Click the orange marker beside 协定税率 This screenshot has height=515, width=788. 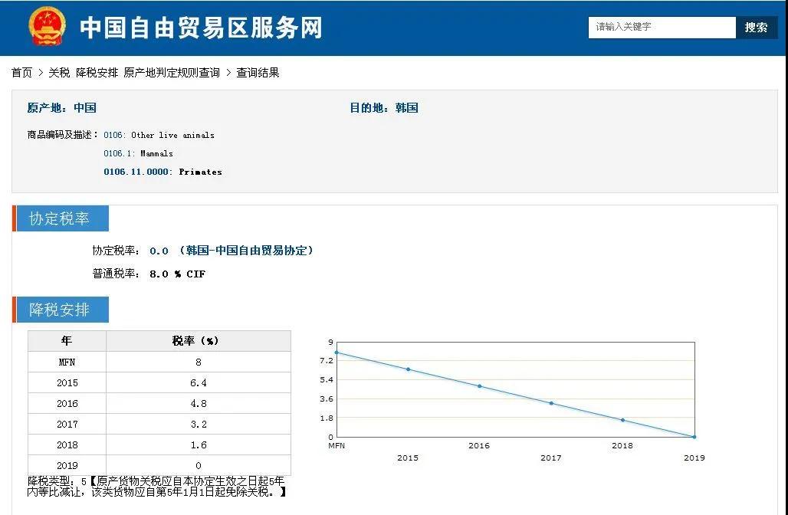(x=15, y=218)
